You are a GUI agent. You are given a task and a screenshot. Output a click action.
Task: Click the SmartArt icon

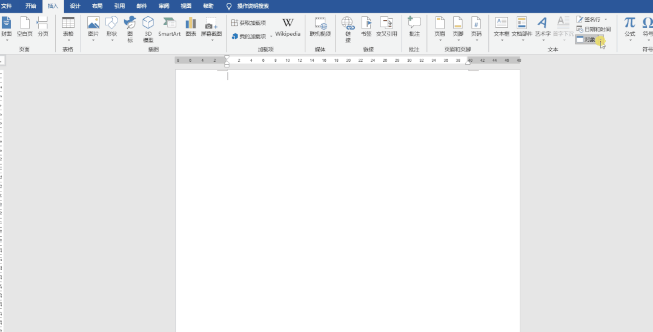coord(170,27)
